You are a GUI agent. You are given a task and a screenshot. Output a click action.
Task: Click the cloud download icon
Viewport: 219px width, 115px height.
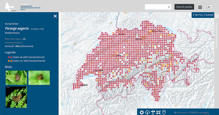[147, 112]
